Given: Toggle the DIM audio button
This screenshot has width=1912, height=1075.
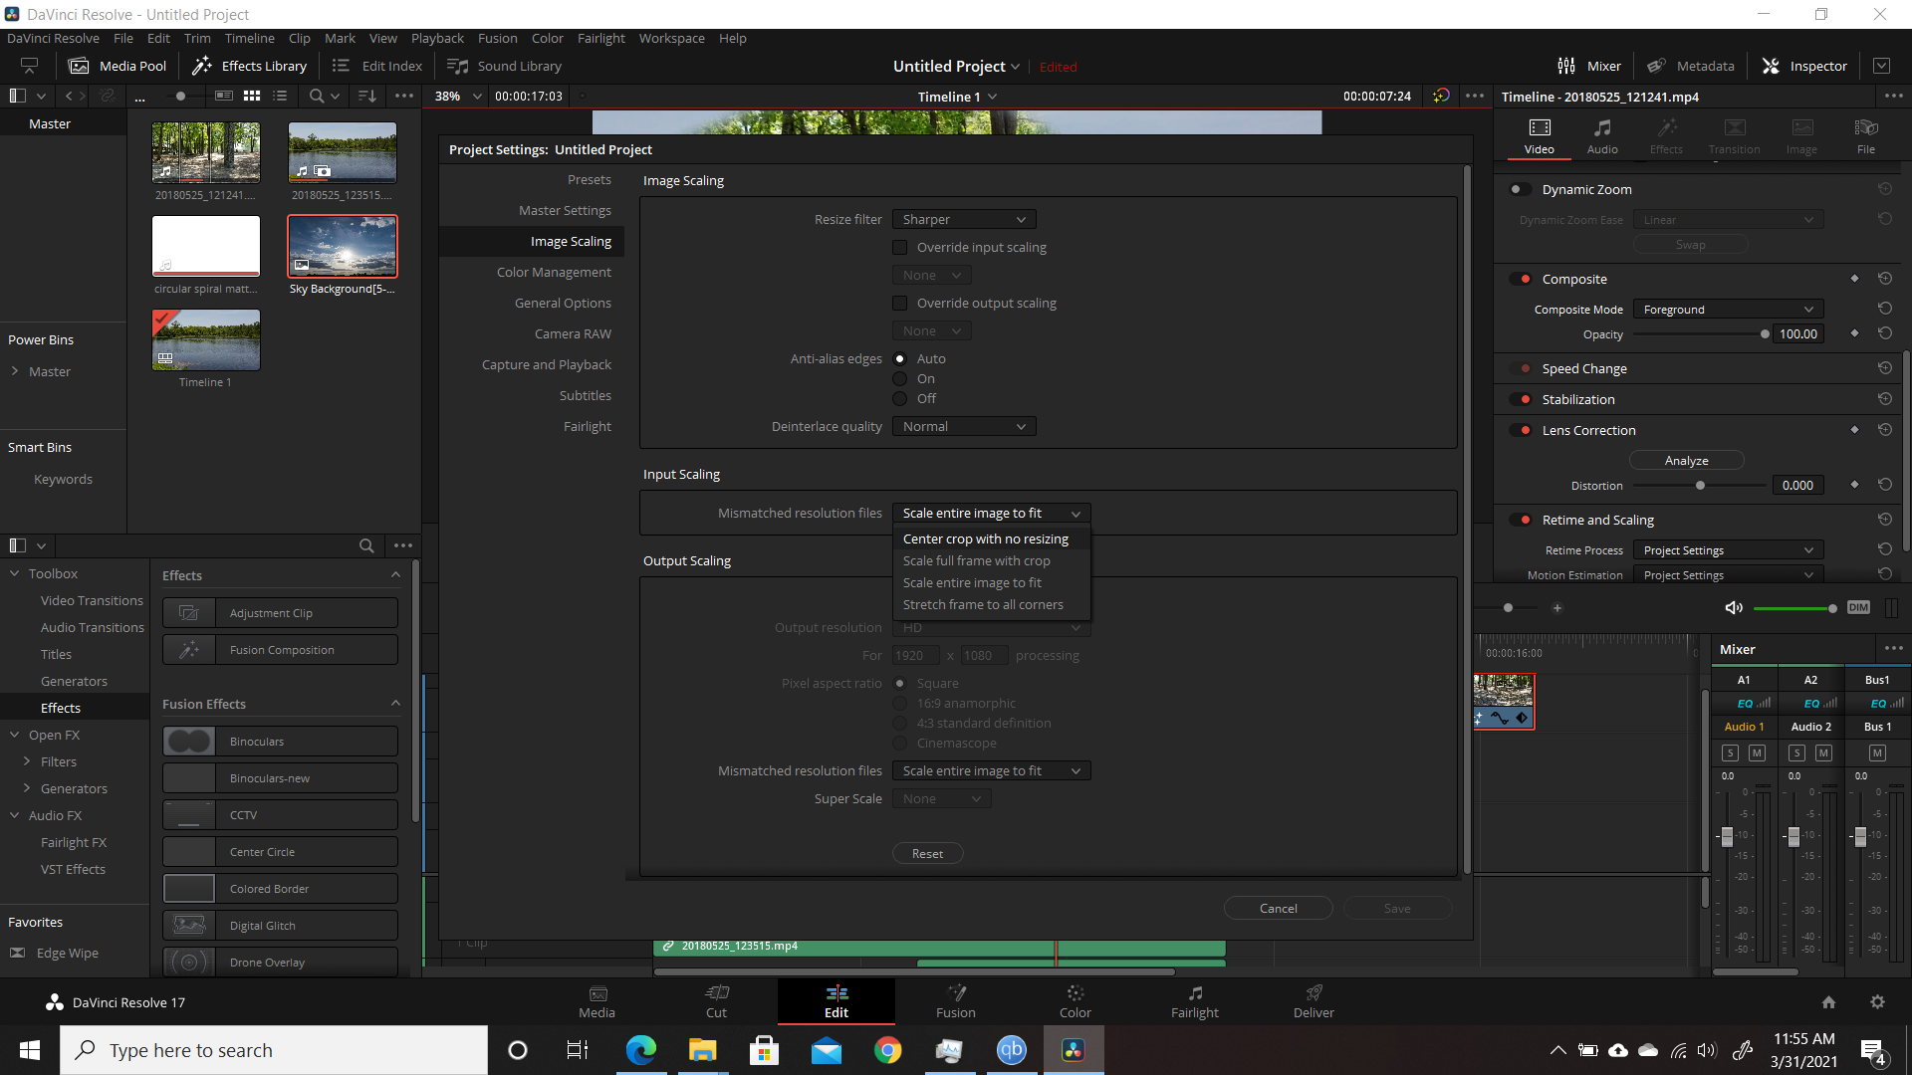Looking at the screenshot, I should click(1858, 607).
